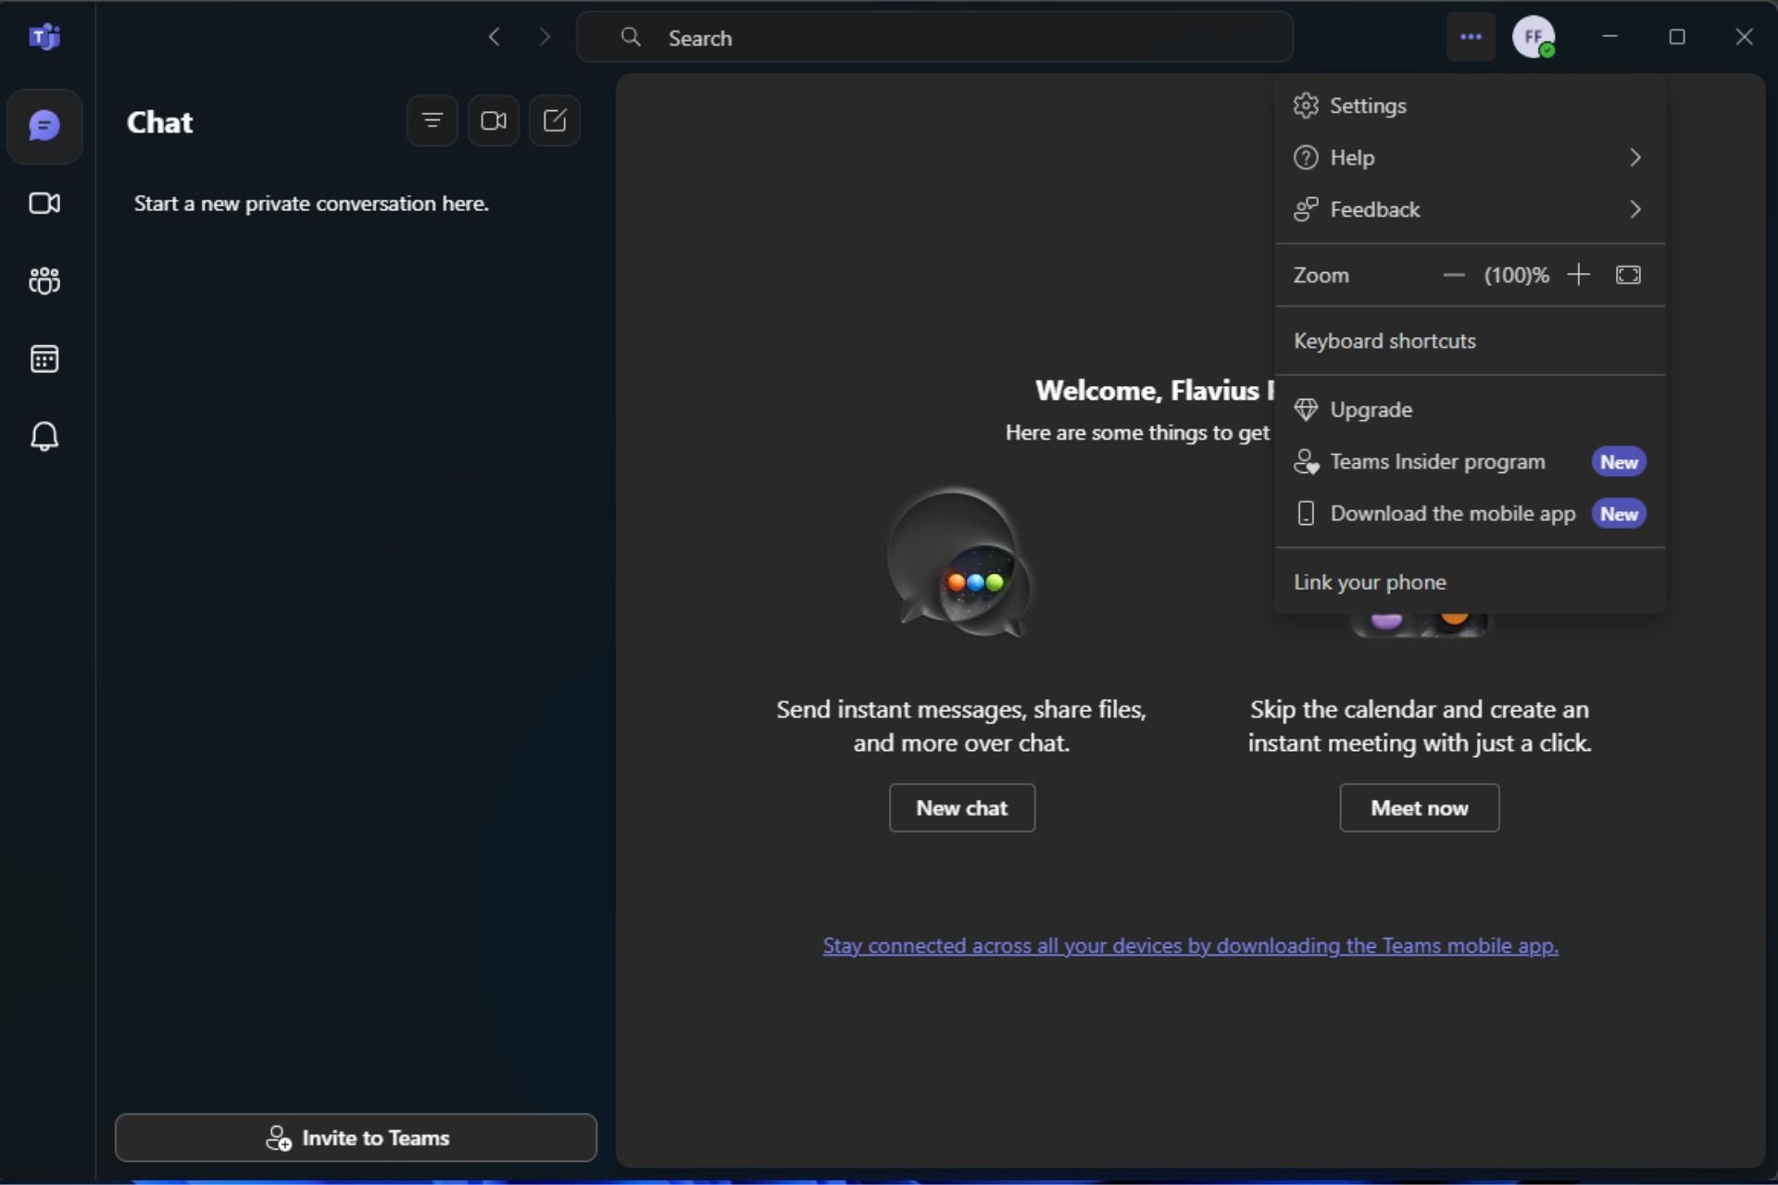Toggle zoom level fit to screen
The width and height of the screenshot is (1778, 1185).
[x=1629, y=274]
